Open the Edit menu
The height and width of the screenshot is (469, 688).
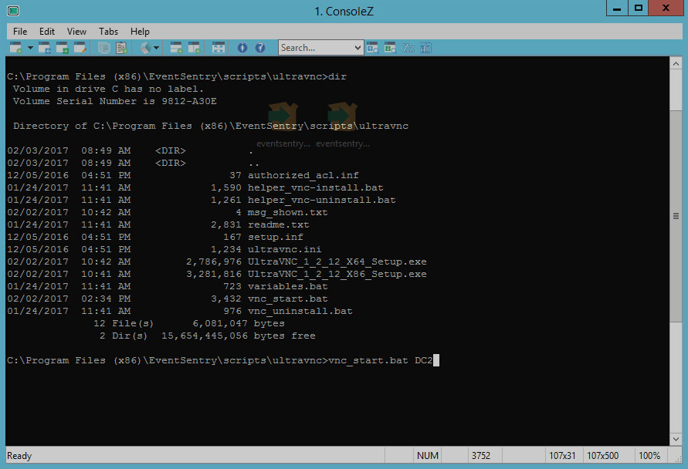tap(47, 32)
